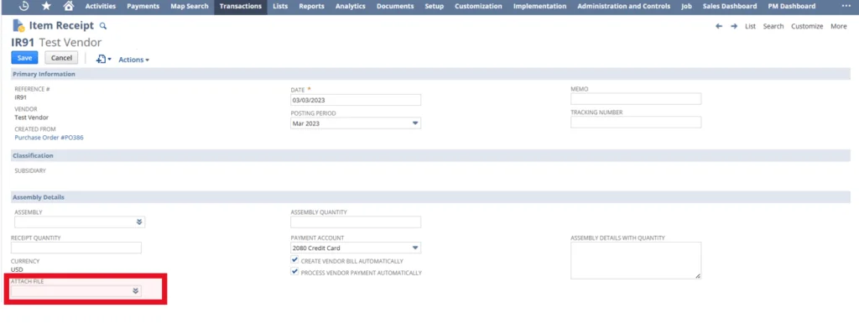The height and width of the screenshot is (329, 859).
Task: Open the Reports menu
Action: click(312, 7)
